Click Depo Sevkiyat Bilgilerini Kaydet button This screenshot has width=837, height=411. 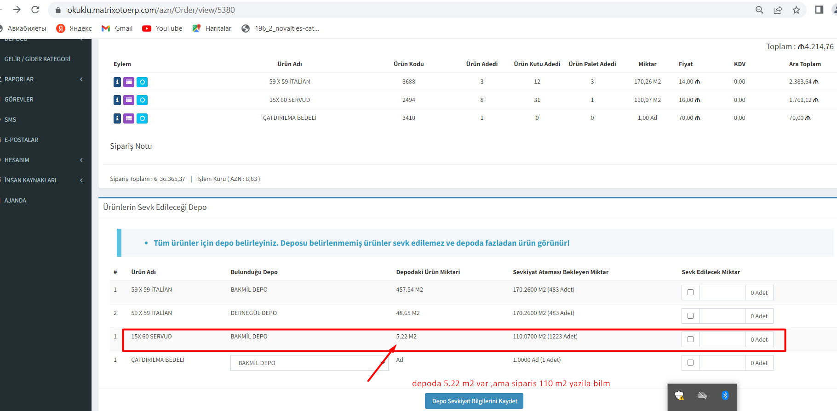tap(474, 401)
